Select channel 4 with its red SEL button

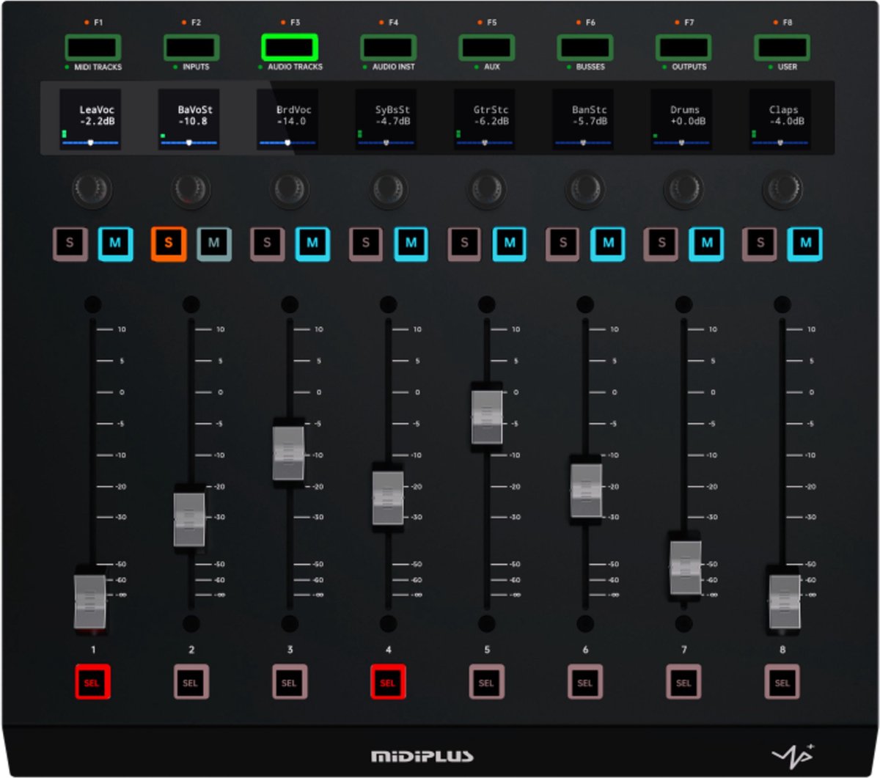(388, 682)
